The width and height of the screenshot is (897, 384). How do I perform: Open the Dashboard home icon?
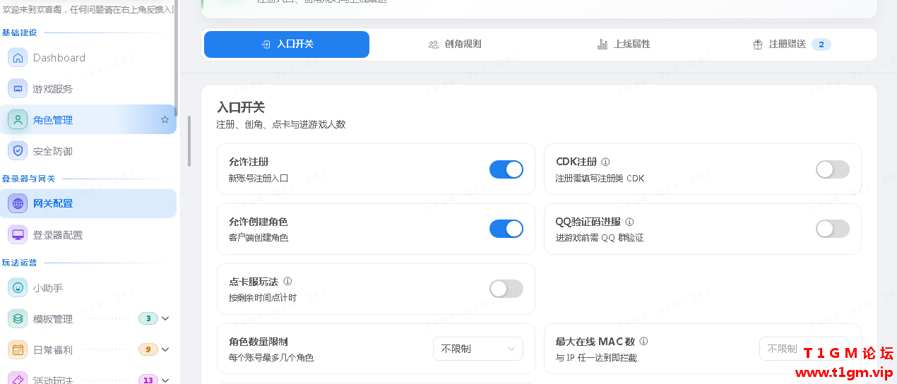coord(18,58)
